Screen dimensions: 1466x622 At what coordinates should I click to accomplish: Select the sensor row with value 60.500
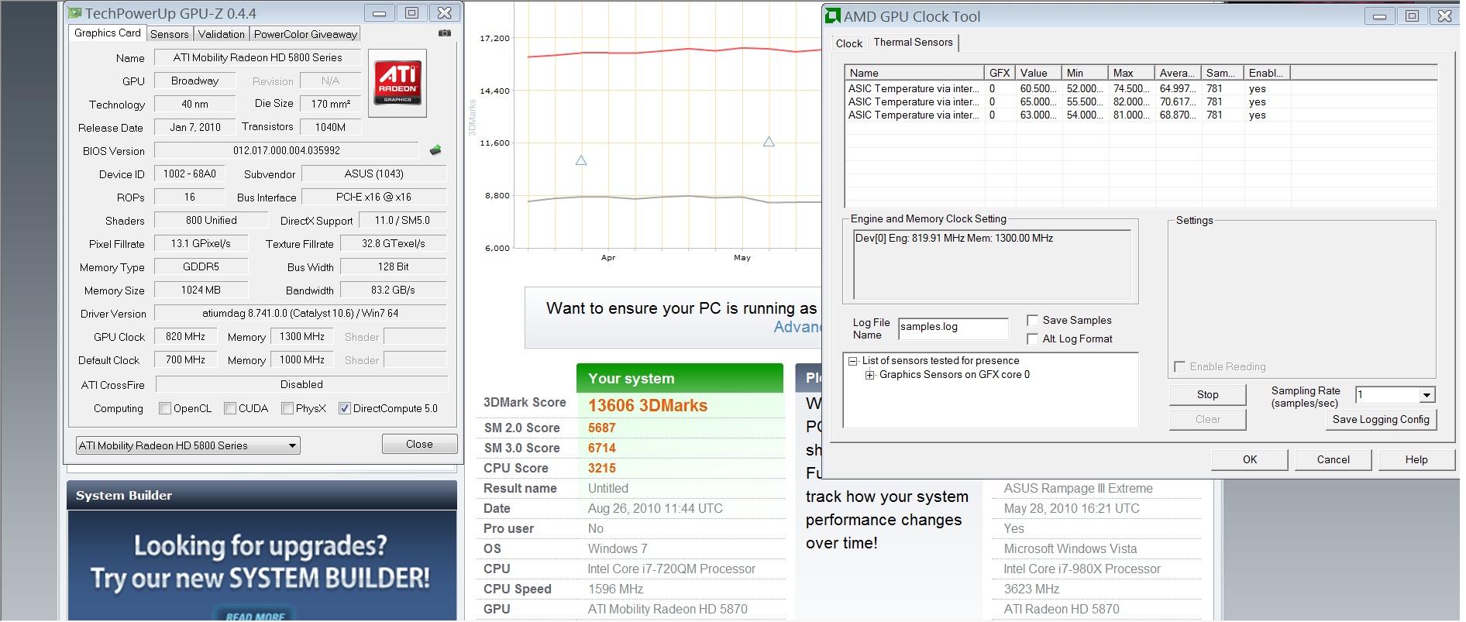click(x=1141, y=89)
